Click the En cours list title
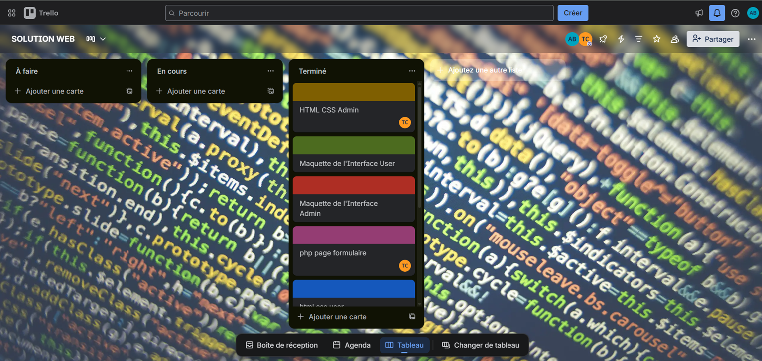Image resolution: width=762 pixels, height=361 pixels. (172, 71)
